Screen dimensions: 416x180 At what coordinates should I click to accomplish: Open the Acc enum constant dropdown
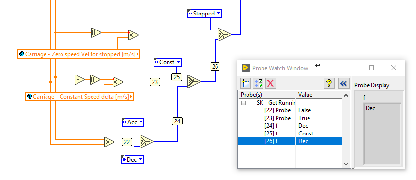tap(141, 122)
